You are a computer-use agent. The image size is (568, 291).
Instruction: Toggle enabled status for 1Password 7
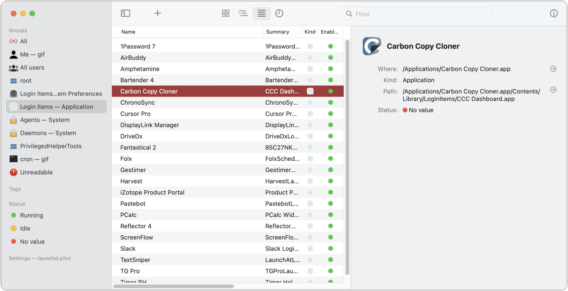point(331,47)
